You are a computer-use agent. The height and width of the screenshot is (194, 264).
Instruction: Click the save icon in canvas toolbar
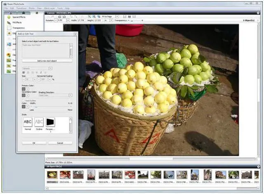pos(125,16)
